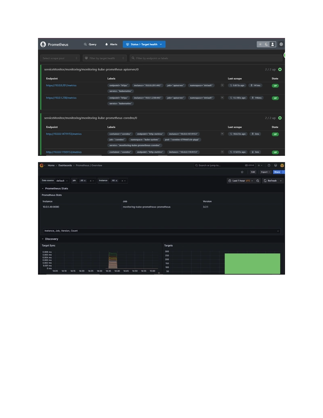Open the Select scrape pool dropdown
This screenshot has height=418, width=323.
[x=60, y=58]
